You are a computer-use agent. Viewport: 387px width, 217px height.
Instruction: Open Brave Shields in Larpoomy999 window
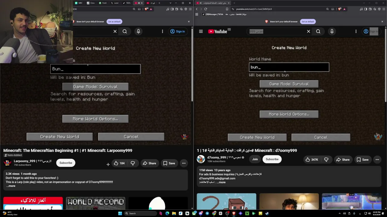(x=146, y=9)
